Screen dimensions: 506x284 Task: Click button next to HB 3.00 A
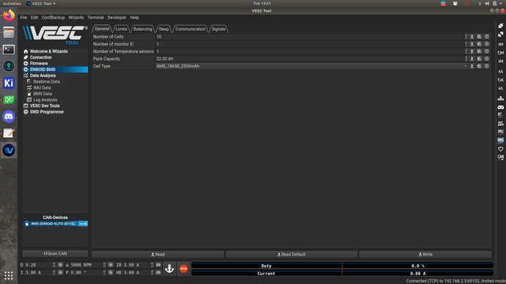point(158,272)
